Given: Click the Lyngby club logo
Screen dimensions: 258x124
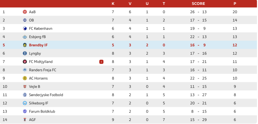Looking at the screenshot, I should (x=25, y=53).
